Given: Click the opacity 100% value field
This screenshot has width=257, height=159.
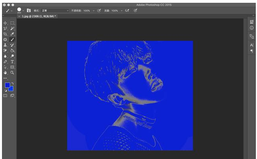Looking at the screenshot, I should click(x=87, y=11).
